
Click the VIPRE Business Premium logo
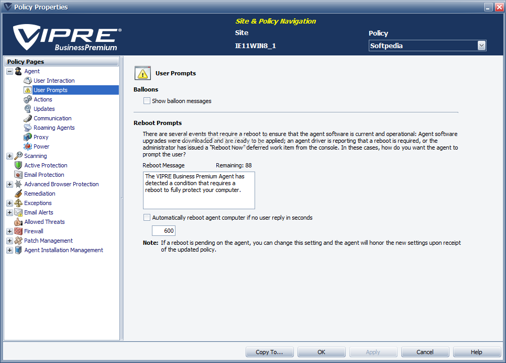(x=67, y=37)
